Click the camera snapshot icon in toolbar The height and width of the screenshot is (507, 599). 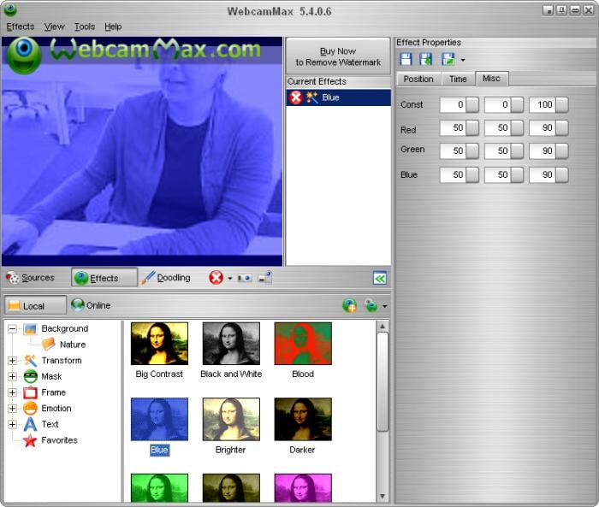245,278
